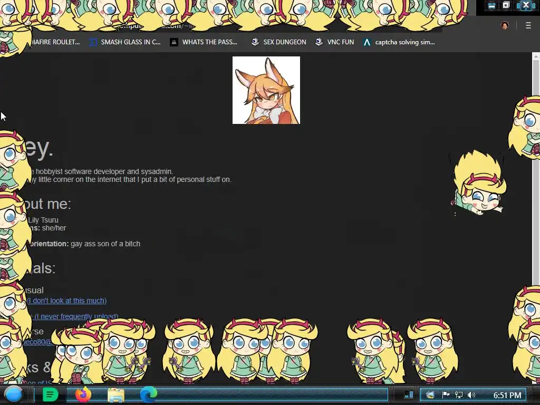The height and width of the screenshot is (405, 540).
Task: Click the VNC FUN bookmark's computer favicon
Action: click(319, 42)
